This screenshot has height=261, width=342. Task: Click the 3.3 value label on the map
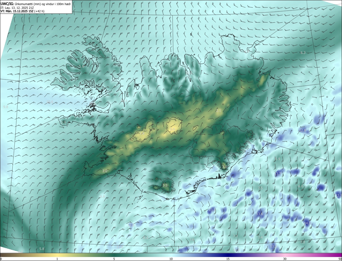(x=165, y=185)
